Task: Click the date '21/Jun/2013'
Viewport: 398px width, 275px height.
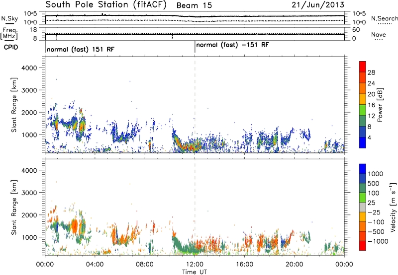Action: [x=318, y=4]
